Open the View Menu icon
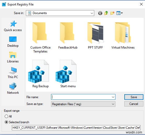 coord(118,13)
